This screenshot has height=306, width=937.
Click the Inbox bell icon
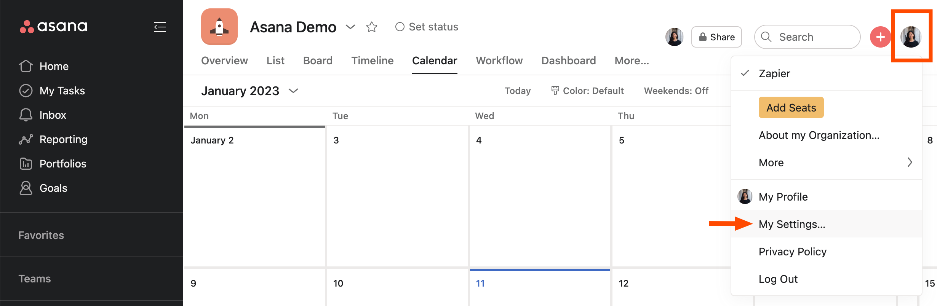[x=26, y=115]
